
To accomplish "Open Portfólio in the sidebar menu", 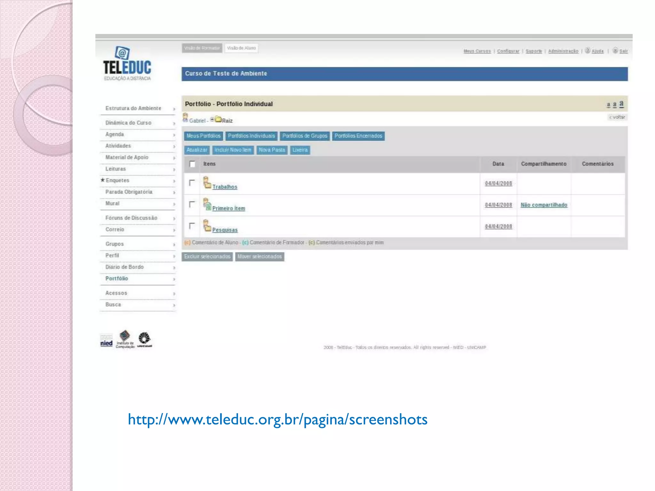I will coord(117,278).
